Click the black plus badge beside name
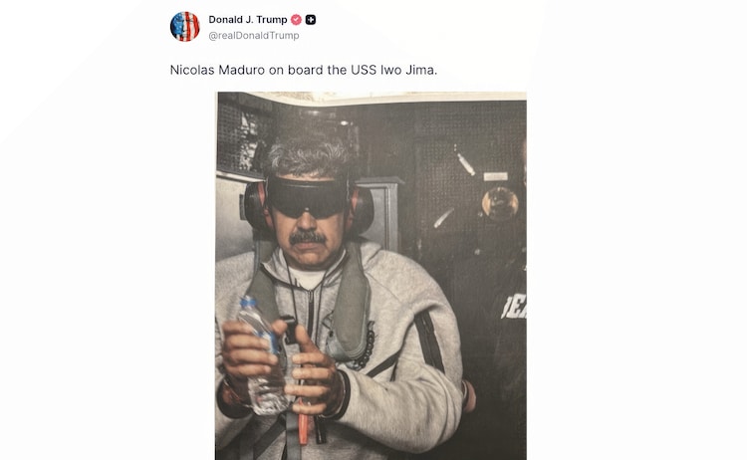 311,20
